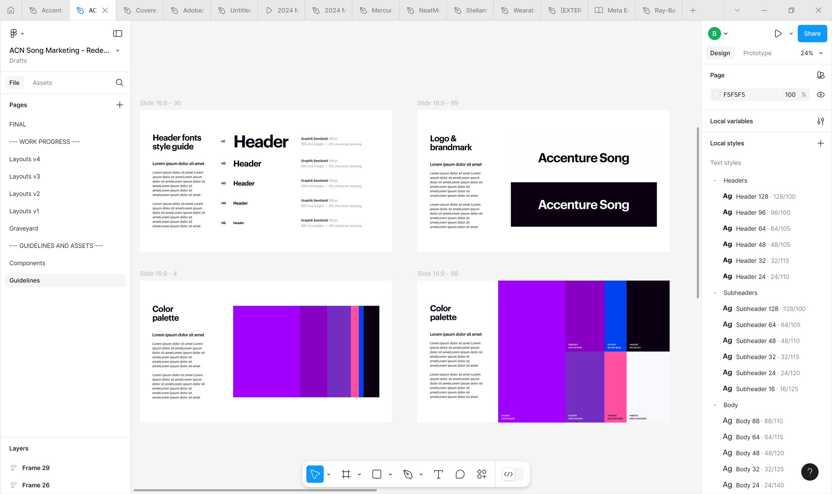832x494 pixels.
Task: Switch to the Prototype tab
Action: click(757, 53)
